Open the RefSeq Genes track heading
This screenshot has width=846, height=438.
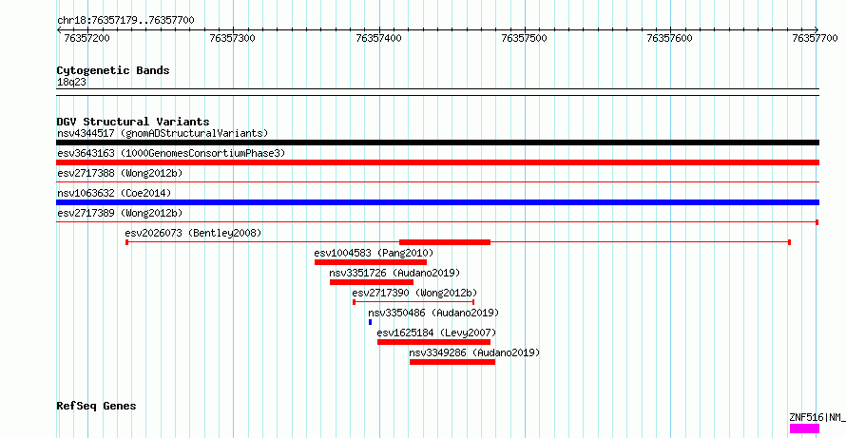[x=97, y=406]
